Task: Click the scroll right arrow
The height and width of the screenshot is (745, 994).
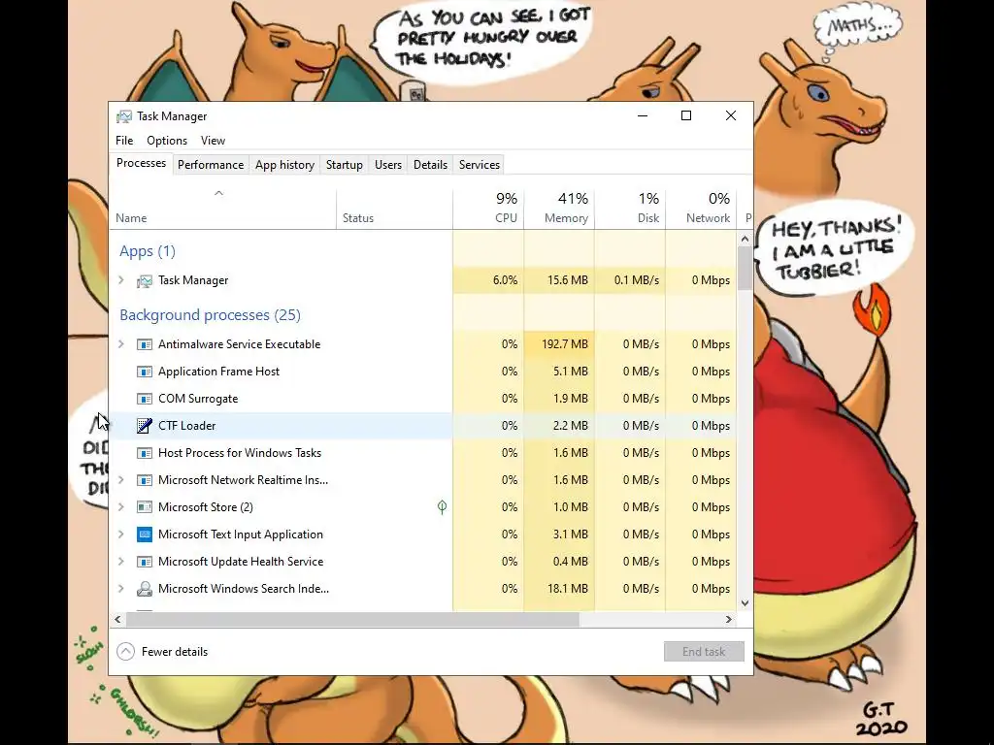Action: pos(729,619)
